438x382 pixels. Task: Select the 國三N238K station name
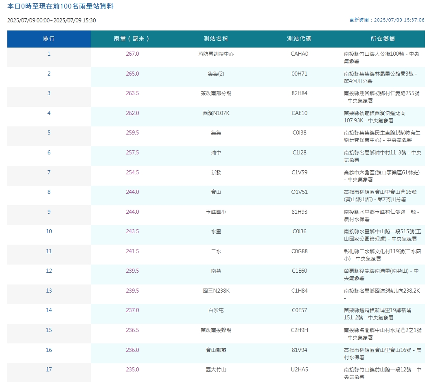[x=216, y=291]
